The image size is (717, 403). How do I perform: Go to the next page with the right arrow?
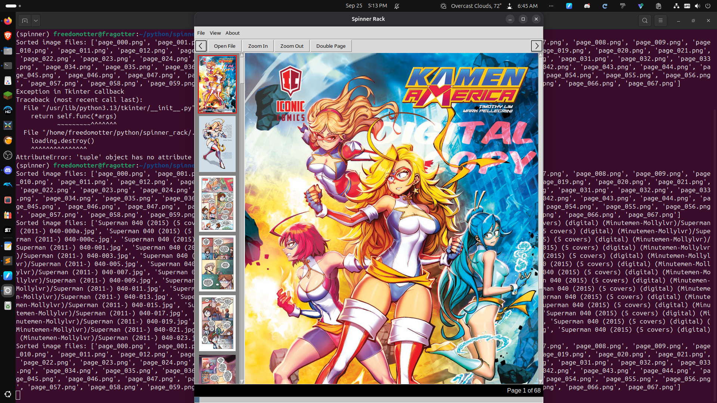[536, 46]
